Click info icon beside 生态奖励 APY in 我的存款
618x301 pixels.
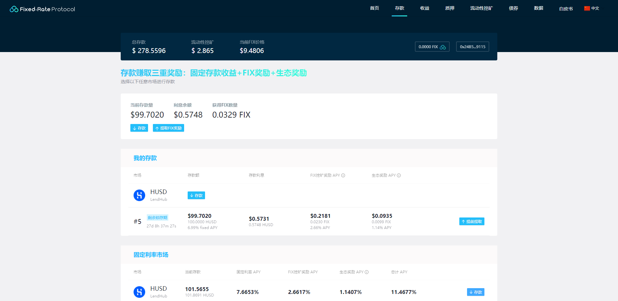[x=399, y=175]
